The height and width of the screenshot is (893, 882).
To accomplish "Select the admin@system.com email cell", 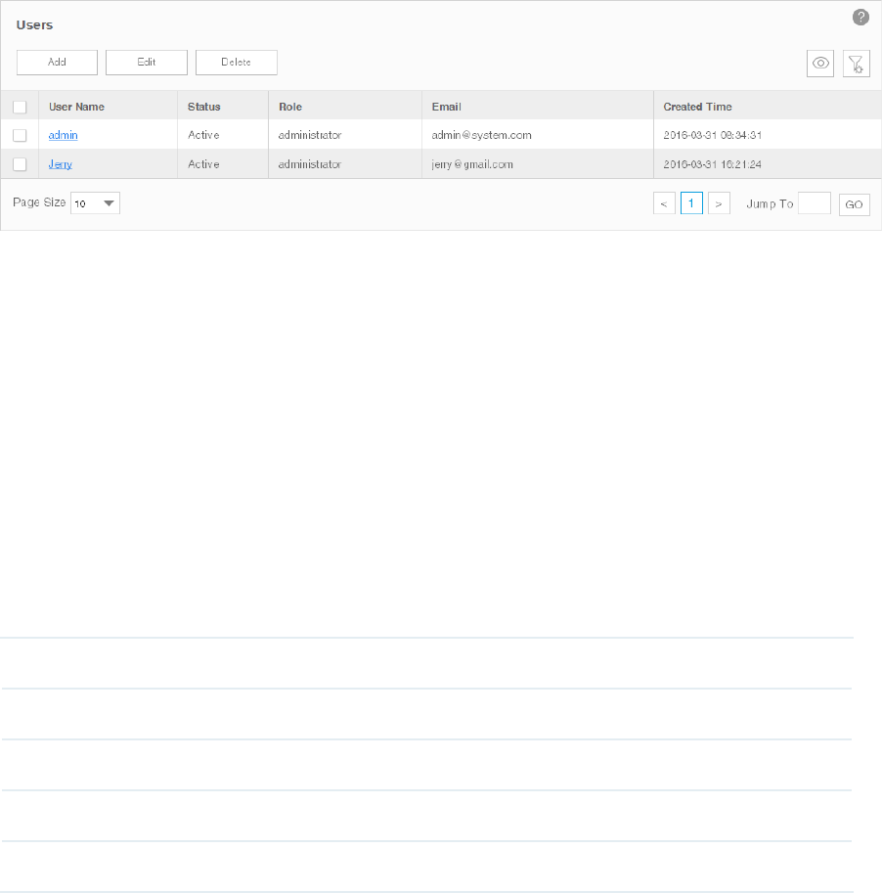I will click(x=481, y=135).
